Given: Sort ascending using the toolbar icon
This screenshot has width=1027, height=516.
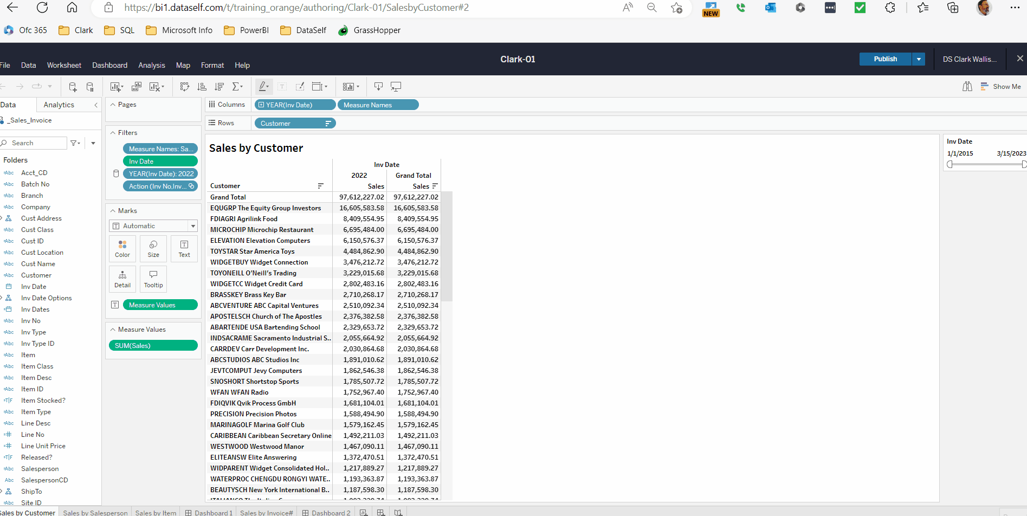Looking at the screenshot, I should [x=202, y=87].
